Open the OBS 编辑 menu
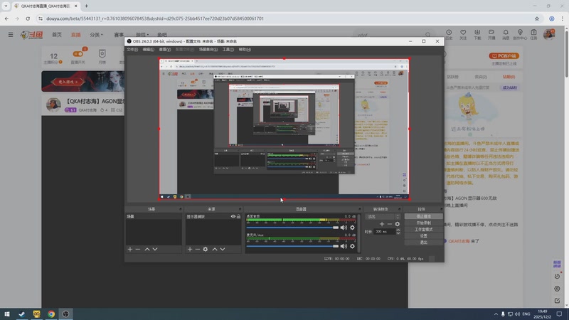Image resolution: width=569 pixels, height=320 pixels. (148, 49)
